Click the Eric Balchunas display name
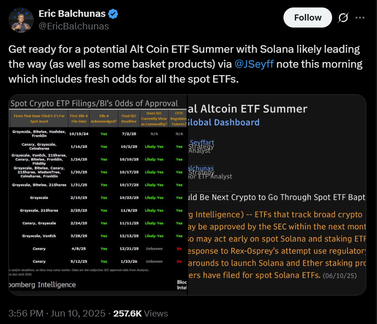Image resolution: width=377 pixels, height=324 pixels. click(72, 14)
